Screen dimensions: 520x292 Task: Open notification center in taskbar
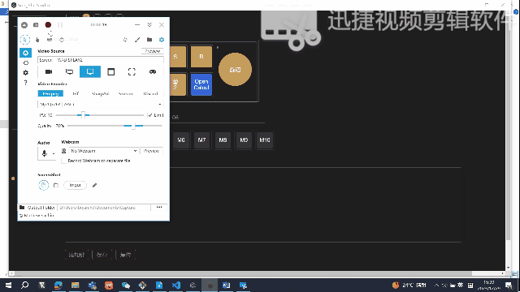point(509,285)
